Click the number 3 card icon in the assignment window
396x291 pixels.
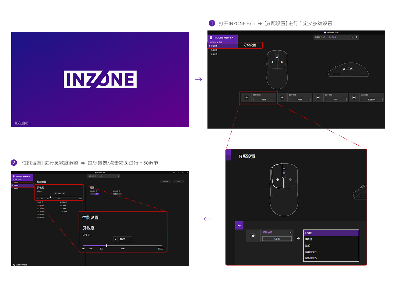click(318, 98)
